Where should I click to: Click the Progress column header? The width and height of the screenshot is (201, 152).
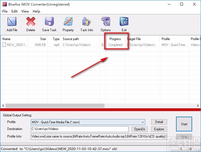115,39
